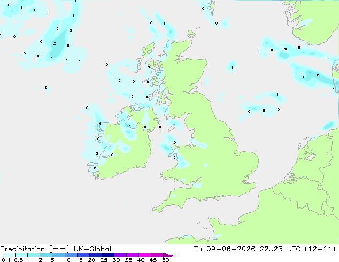Click the "25" legend scale label
The width and height of the screenshot is (339, 262).
(104, 260)
